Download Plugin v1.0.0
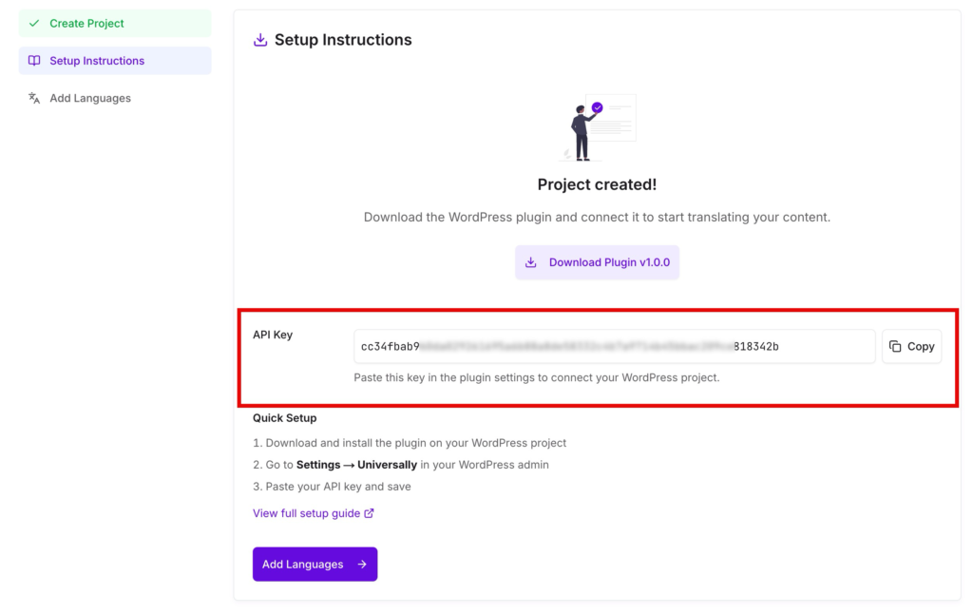 [597, 262]
